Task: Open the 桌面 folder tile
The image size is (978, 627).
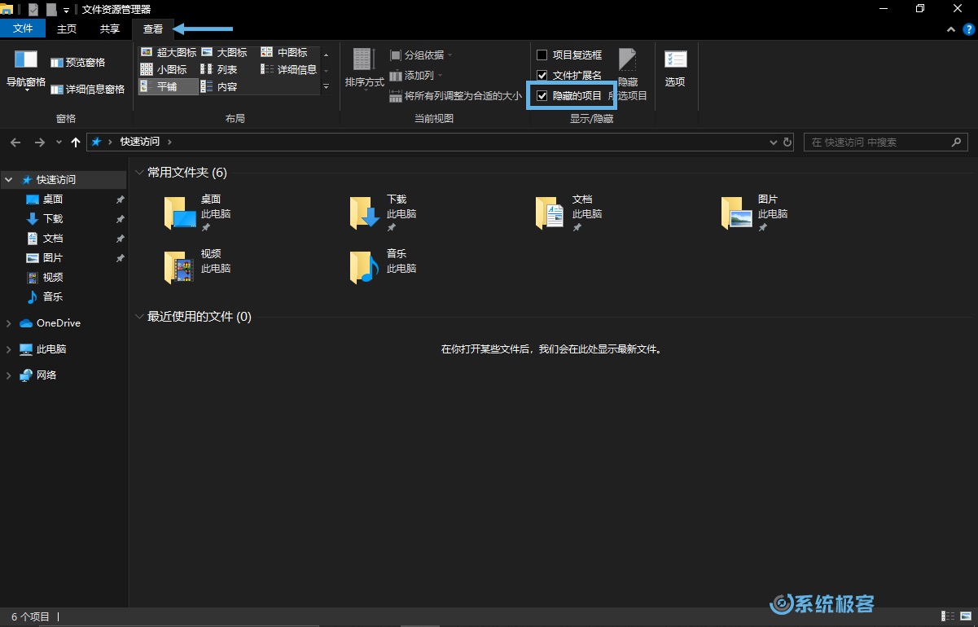Action: [198, 213]
